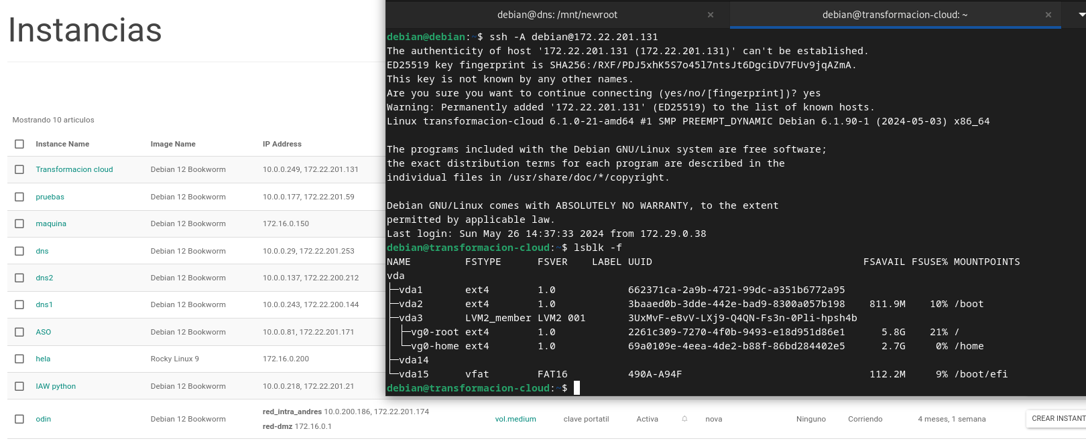Screen dimensions: 1086x447
Task: Click IP cell '10.0.0.177, 172.22.201.59'
Action: point(308,197)
